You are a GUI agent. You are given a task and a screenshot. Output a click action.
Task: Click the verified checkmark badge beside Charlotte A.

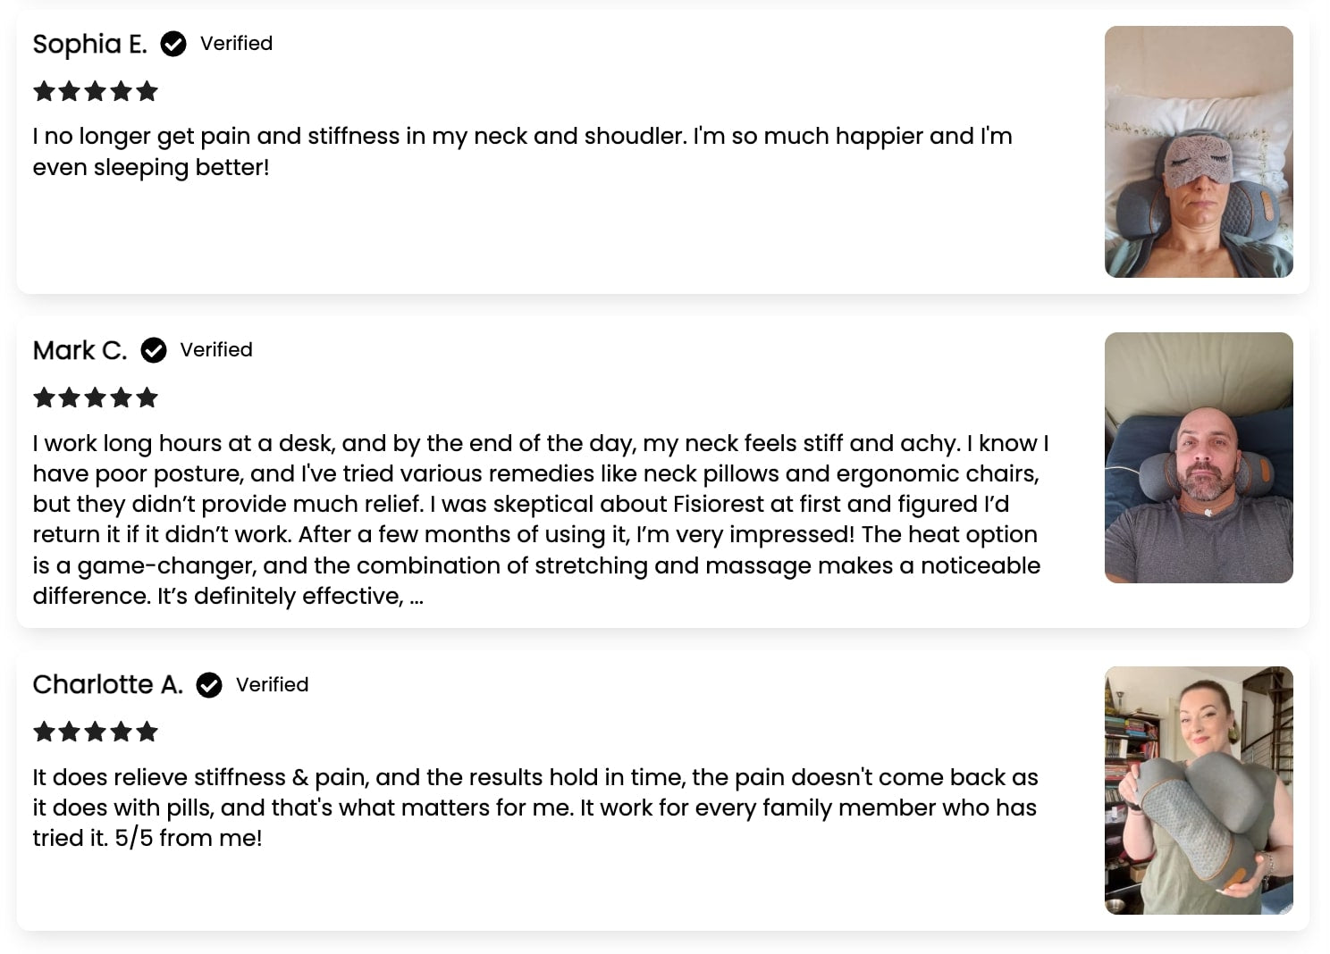click(x=209, y=685)
